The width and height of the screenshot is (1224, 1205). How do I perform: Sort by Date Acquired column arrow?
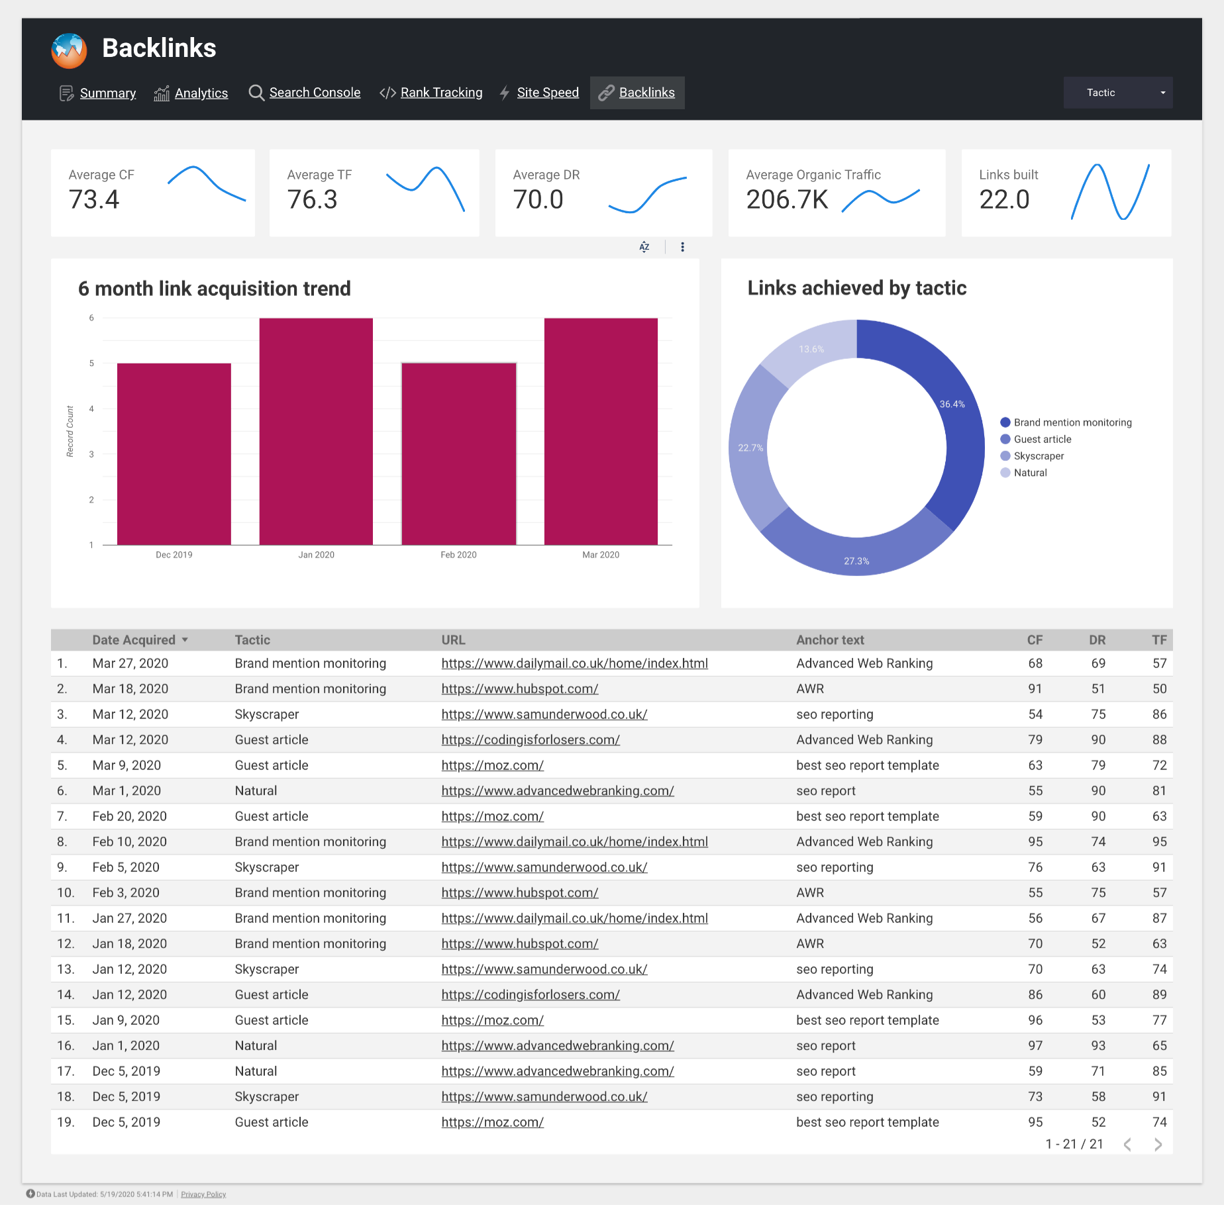coord(185,640)
